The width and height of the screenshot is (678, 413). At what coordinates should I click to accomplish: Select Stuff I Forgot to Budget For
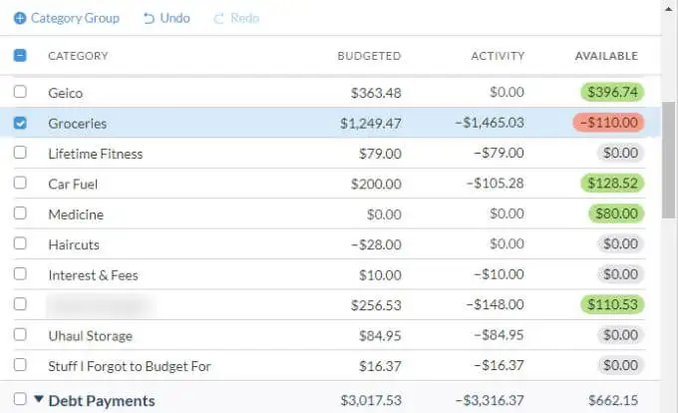coord(130,366)
